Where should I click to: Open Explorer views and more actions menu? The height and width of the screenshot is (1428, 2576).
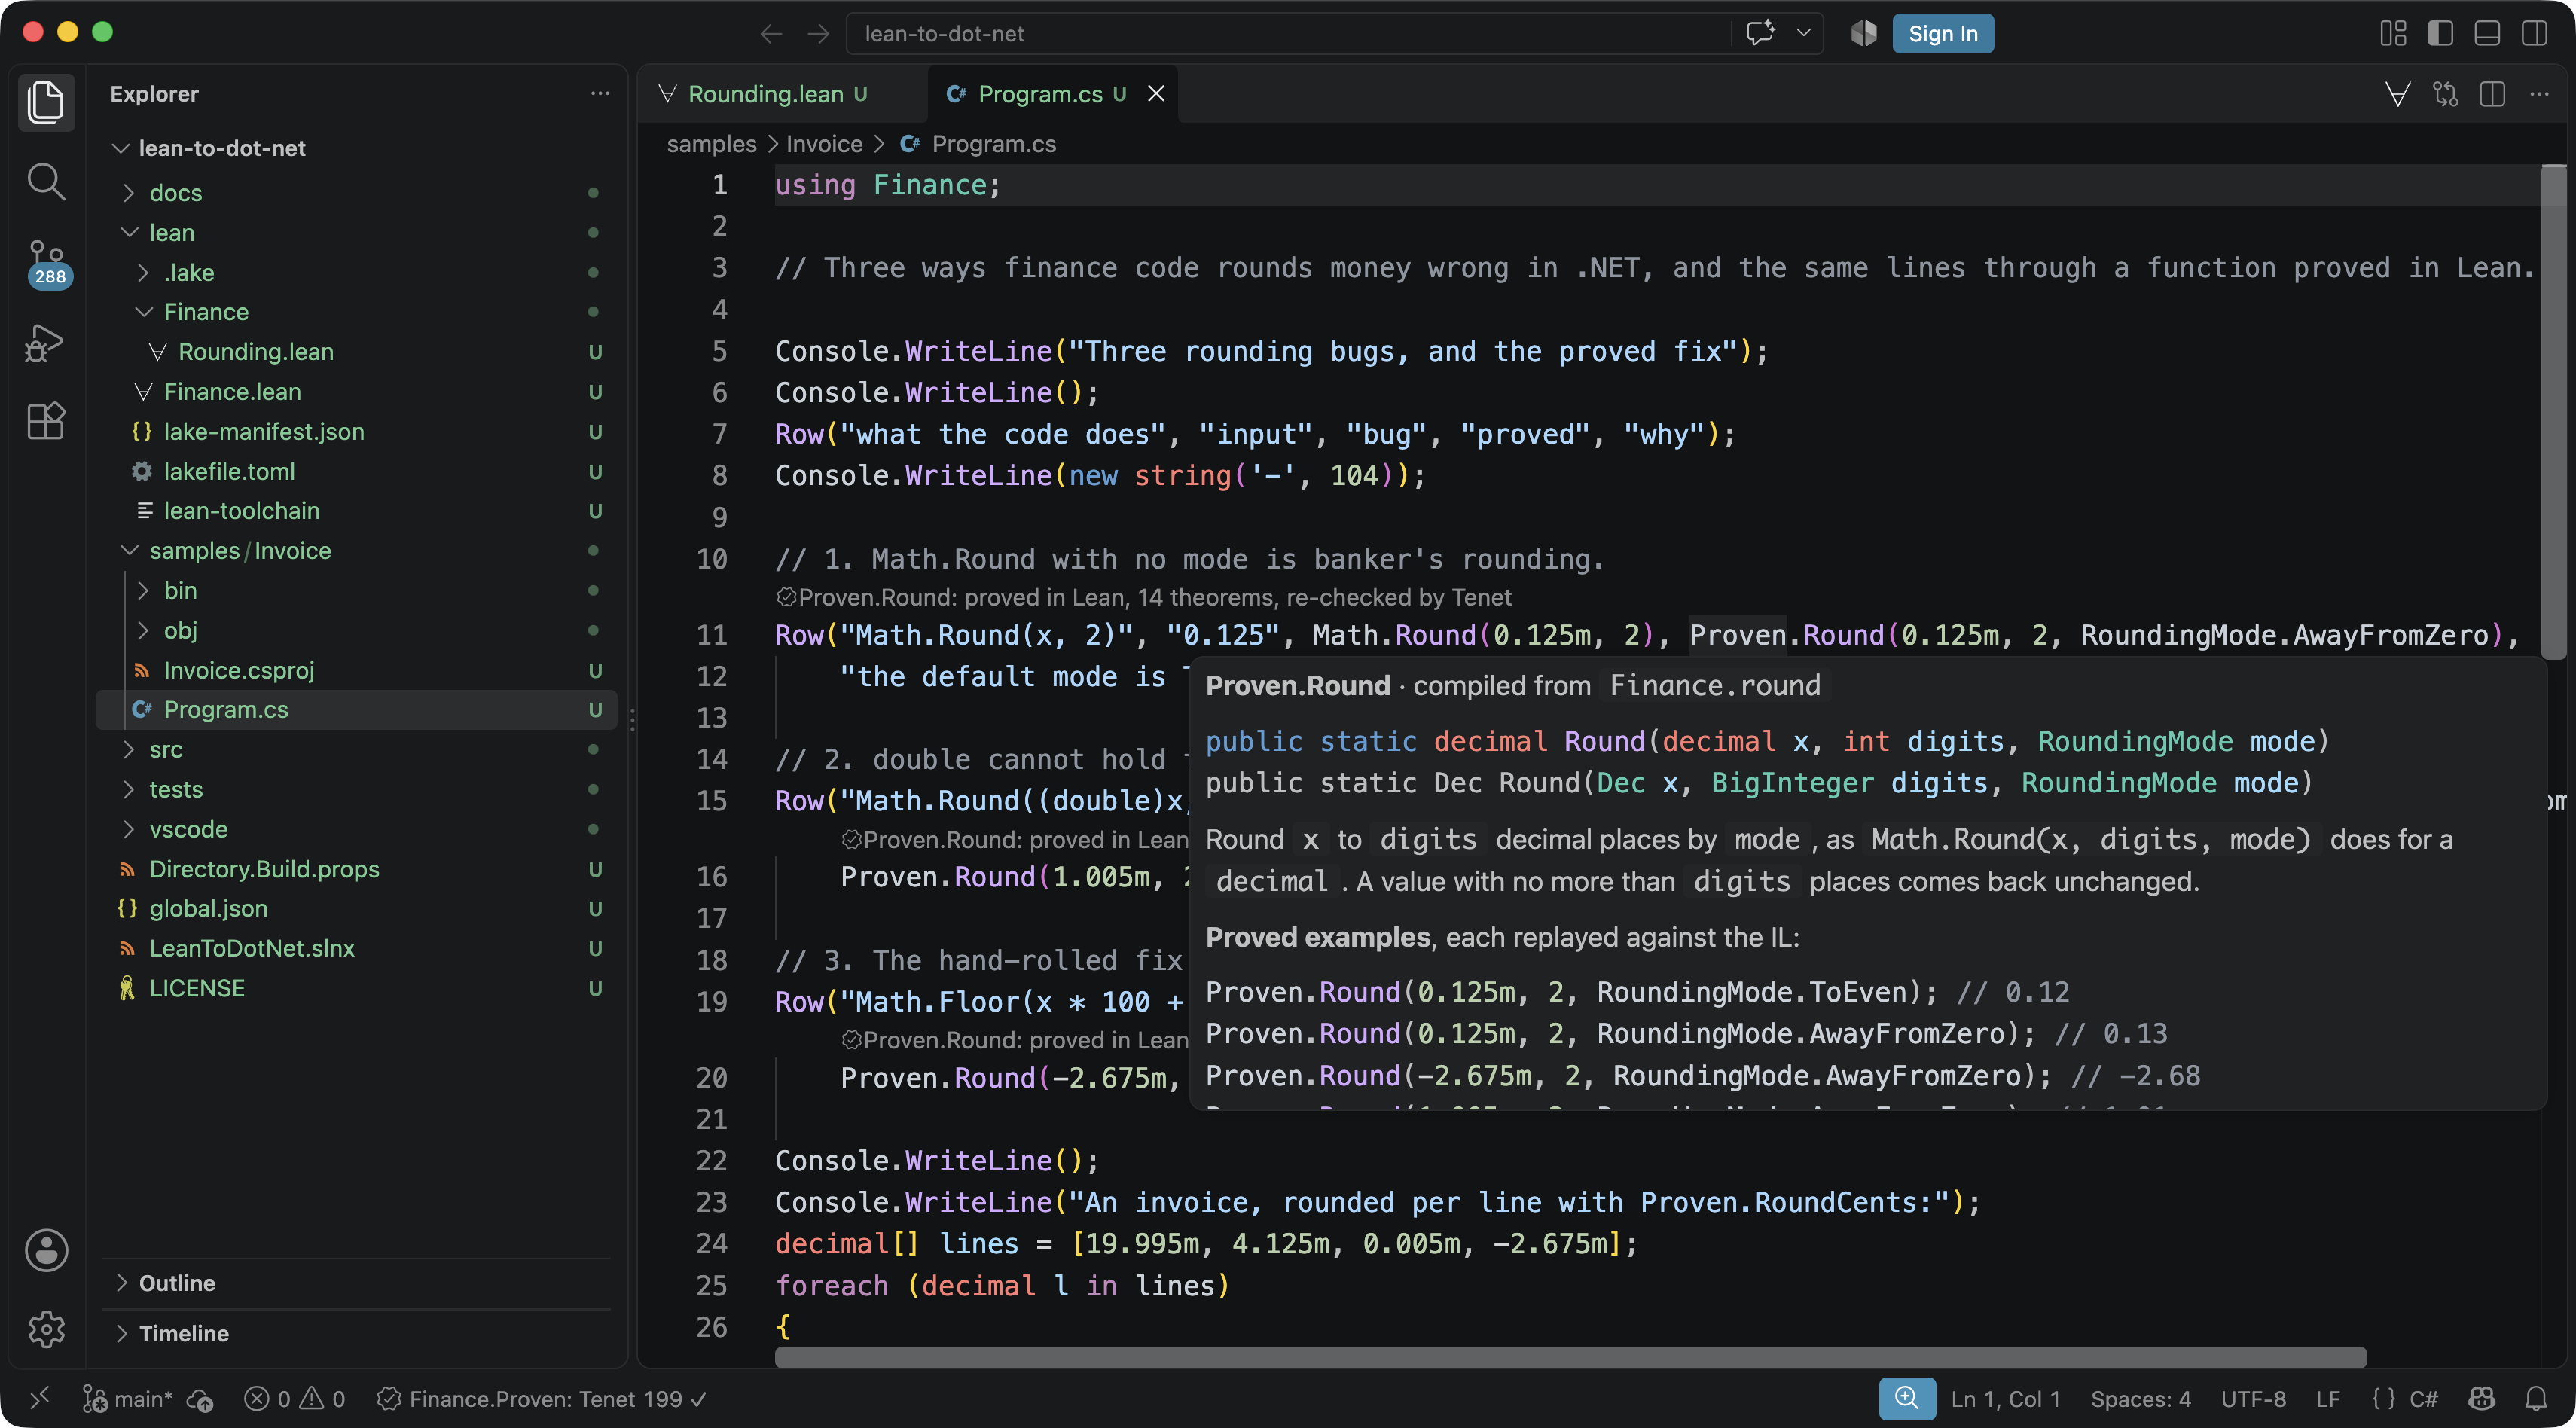tap(600, 94)
